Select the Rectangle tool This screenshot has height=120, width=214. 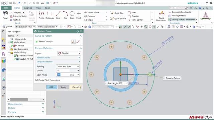pyautogui.click(x=50, y=15)
